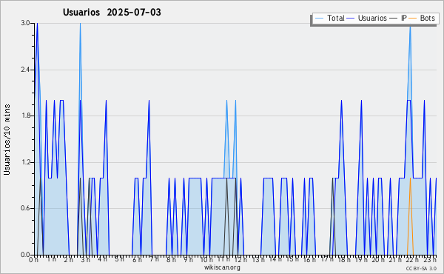444x274 pixels.
Task: Click the orange Bots legend line
Action: coord(413,18)
